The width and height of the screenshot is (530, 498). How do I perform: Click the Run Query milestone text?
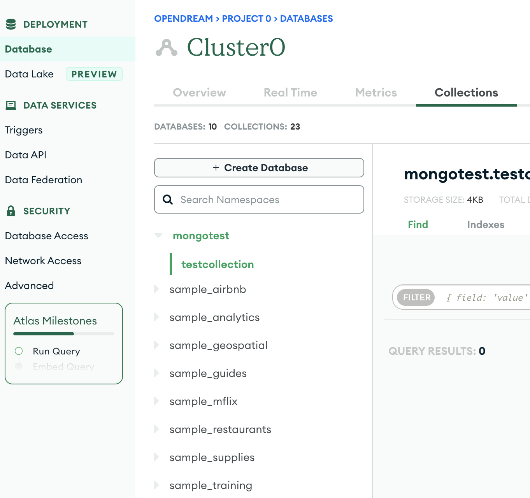click(x=56, y=351)
